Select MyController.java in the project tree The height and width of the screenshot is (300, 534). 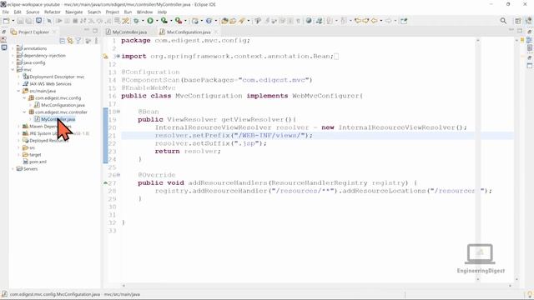point(58,119)
